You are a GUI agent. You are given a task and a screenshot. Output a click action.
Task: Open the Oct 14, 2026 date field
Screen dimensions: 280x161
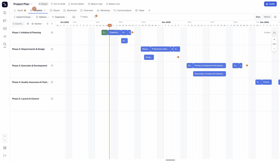(58, 4)
